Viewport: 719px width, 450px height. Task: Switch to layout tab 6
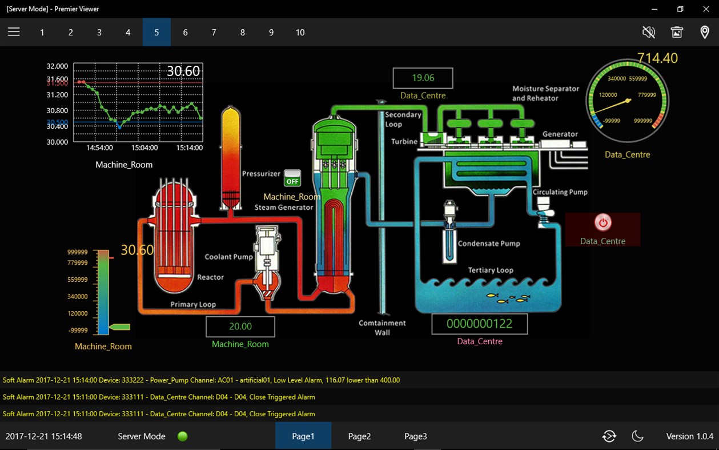pyautogui.click(x=185, y=32)
